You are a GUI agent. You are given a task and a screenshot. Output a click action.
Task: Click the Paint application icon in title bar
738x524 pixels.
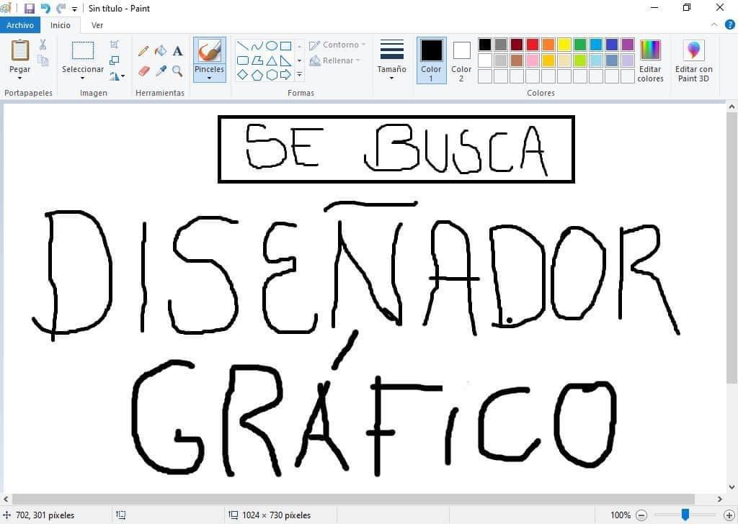tap(5, 9)
